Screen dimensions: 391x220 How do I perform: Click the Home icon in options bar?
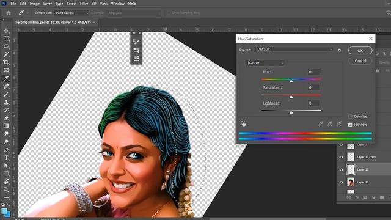coord(9,13)
